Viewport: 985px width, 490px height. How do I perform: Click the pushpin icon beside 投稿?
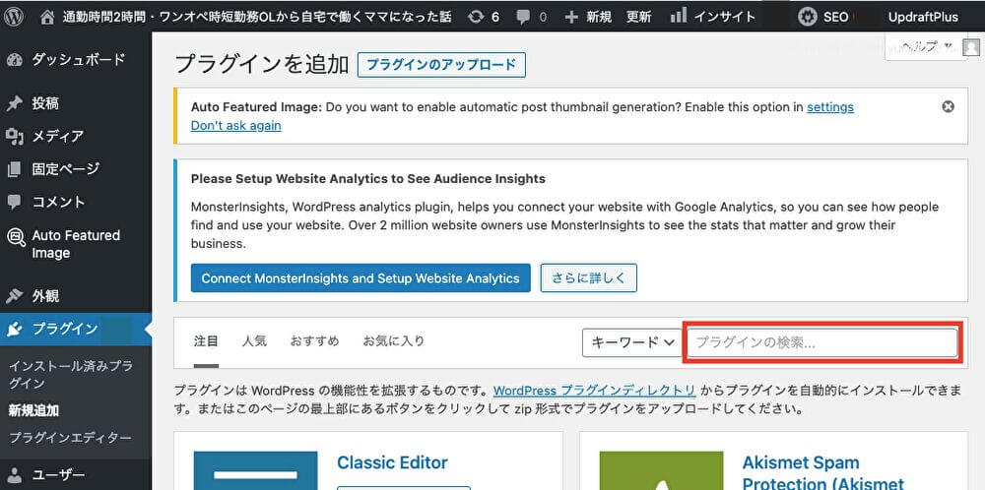pos(15,103)
